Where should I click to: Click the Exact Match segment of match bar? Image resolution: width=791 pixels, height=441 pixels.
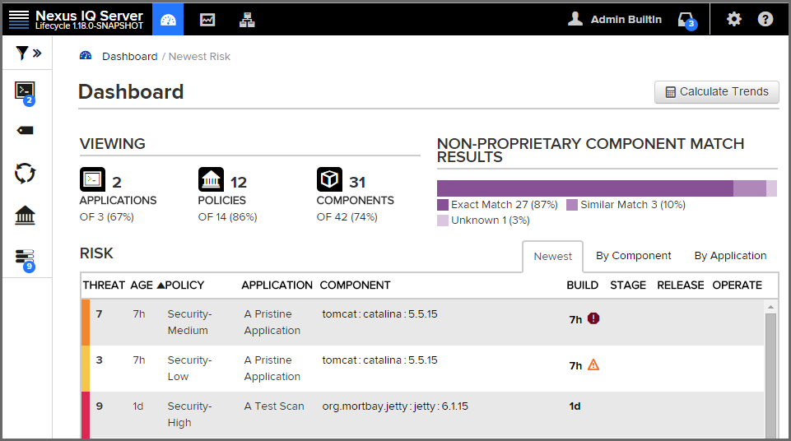coord(585,188)
